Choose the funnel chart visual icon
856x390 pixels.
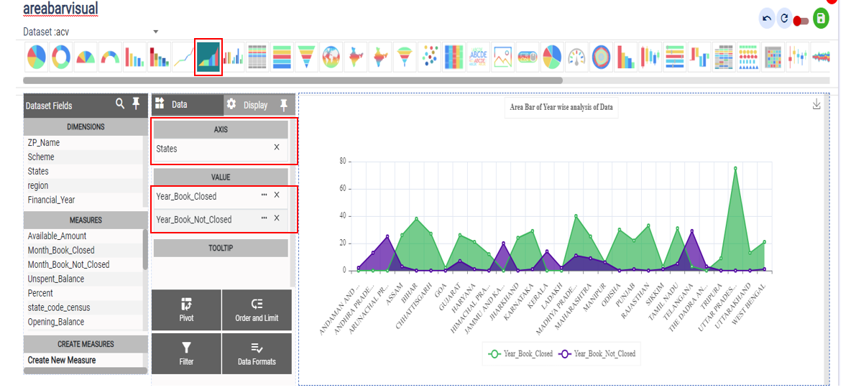(308, 56)
